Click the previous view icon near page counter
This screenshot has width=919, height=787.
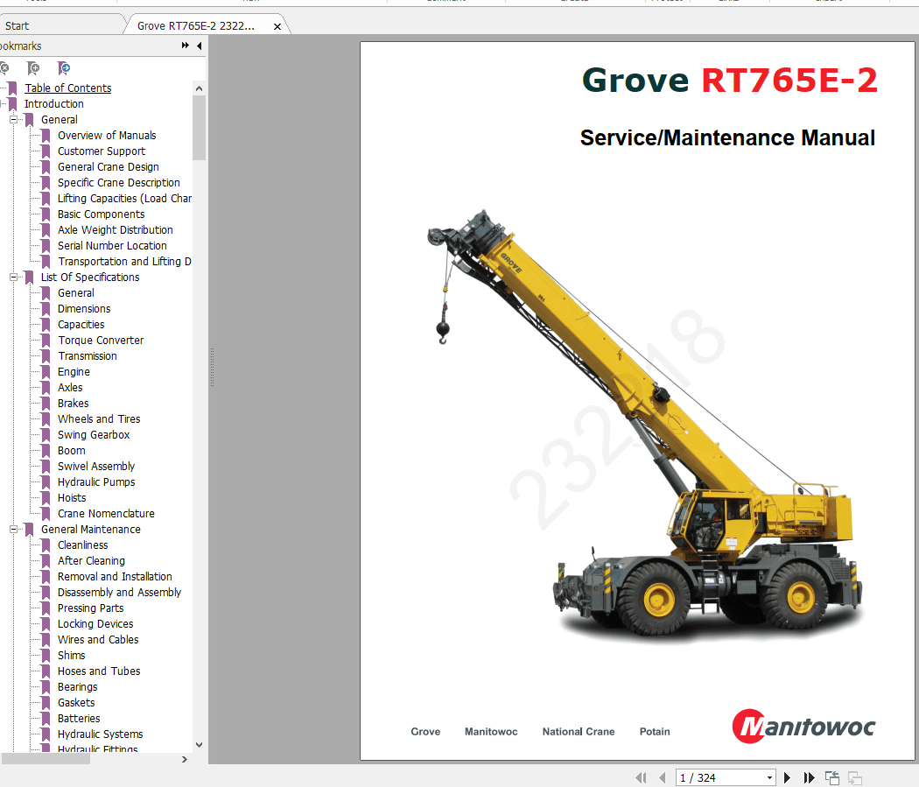coord(832,776)
